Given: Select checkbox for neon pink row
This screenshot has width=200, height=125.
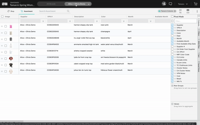Looking at the screenshot, I should (x=5, y=26).
